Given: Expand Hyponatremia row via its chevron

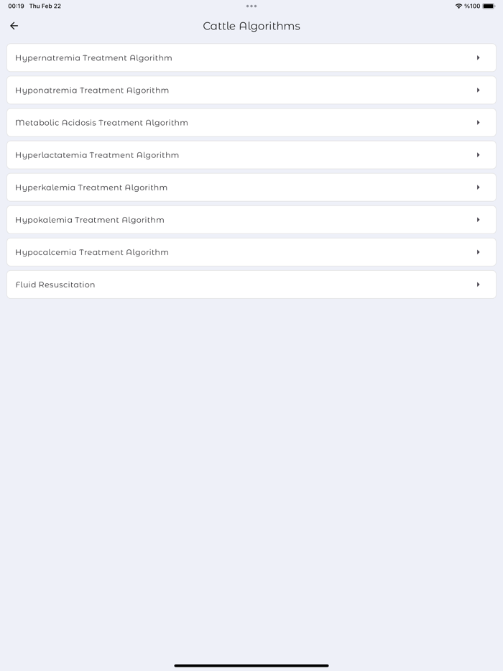Looking at the screenshot, I should pyautogui.click(x=480, y=90).
